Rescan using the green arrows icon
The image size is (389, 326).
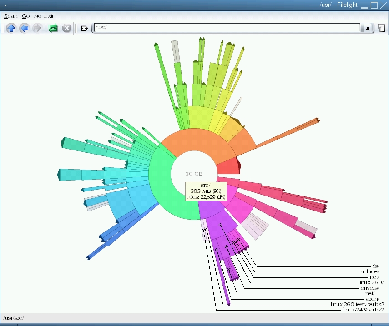[53, 28]
